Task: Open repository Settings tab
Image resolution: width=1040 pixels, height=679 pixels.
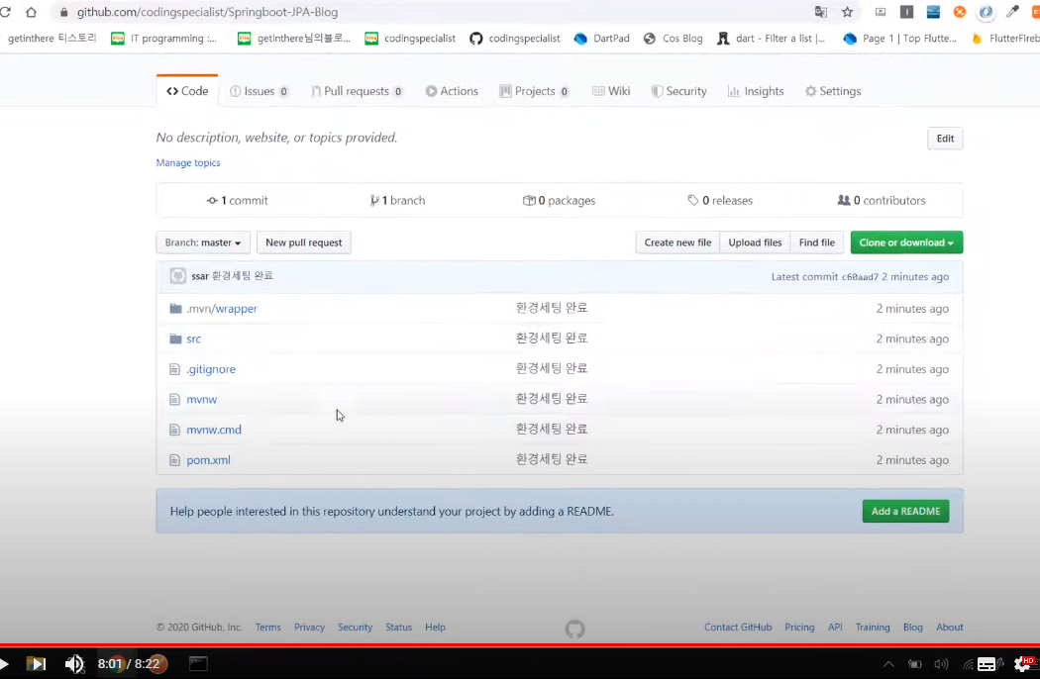Action: [x=833, y=91]
